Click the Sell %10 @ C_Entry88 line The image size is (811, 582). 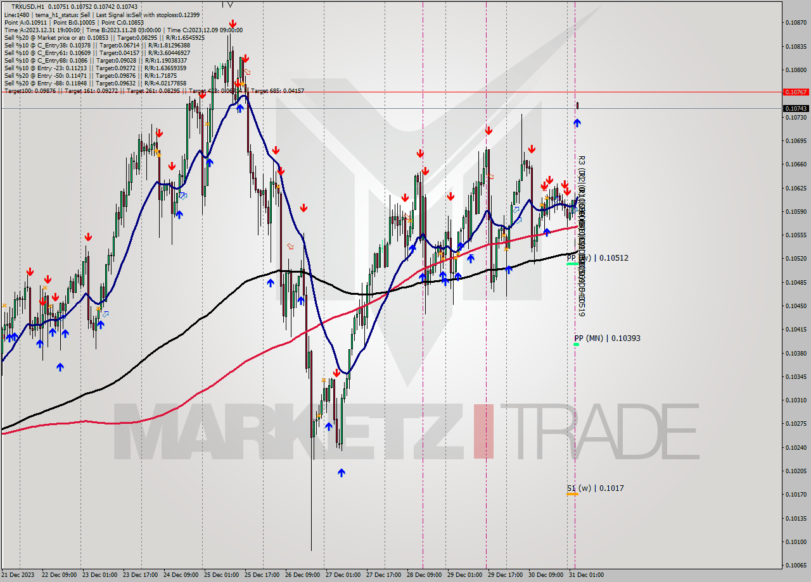click(95, 60)
